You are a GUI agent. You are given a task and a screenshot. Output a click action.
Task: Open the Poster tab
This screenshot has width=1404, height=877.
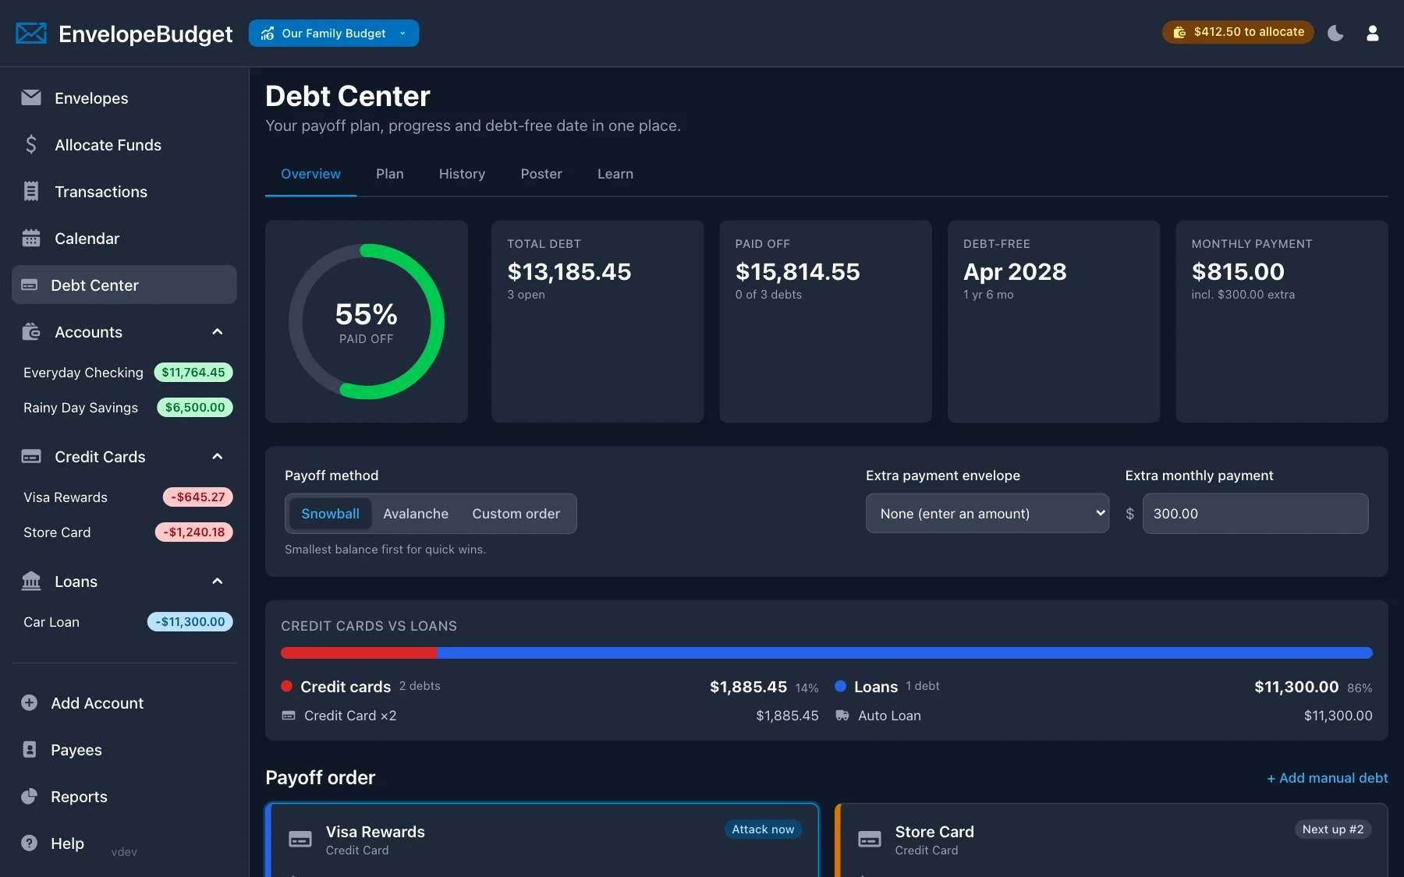541,174
